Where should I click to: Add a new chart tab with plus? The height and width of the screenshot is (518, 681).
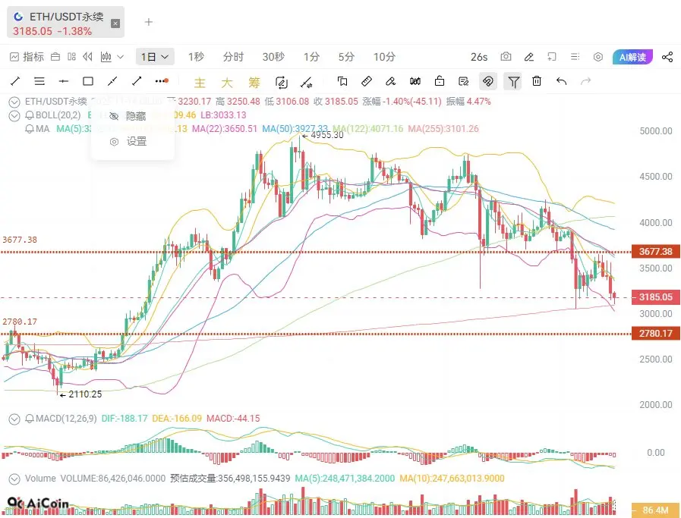[149, 22]
